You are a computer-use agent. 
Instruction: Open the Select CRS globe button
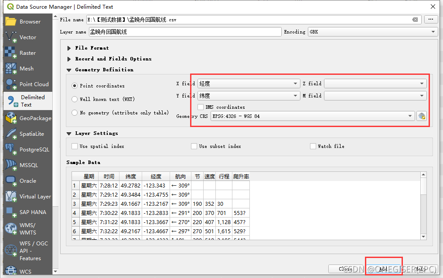(x=422, y=116)
